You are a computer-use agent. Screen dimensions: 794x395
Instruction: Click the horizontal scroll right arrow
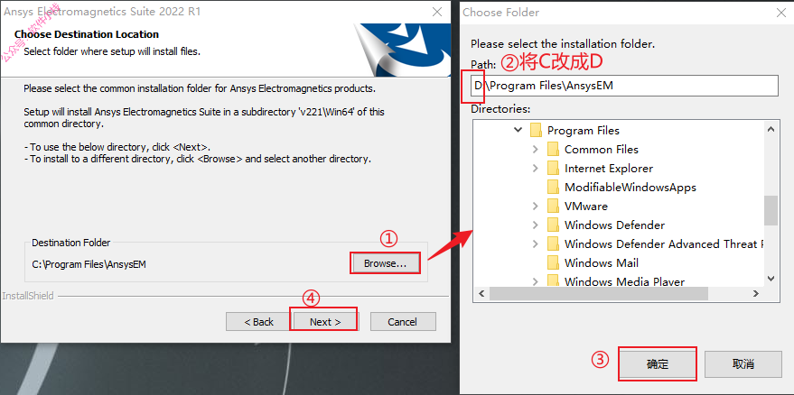coord(755,293)
